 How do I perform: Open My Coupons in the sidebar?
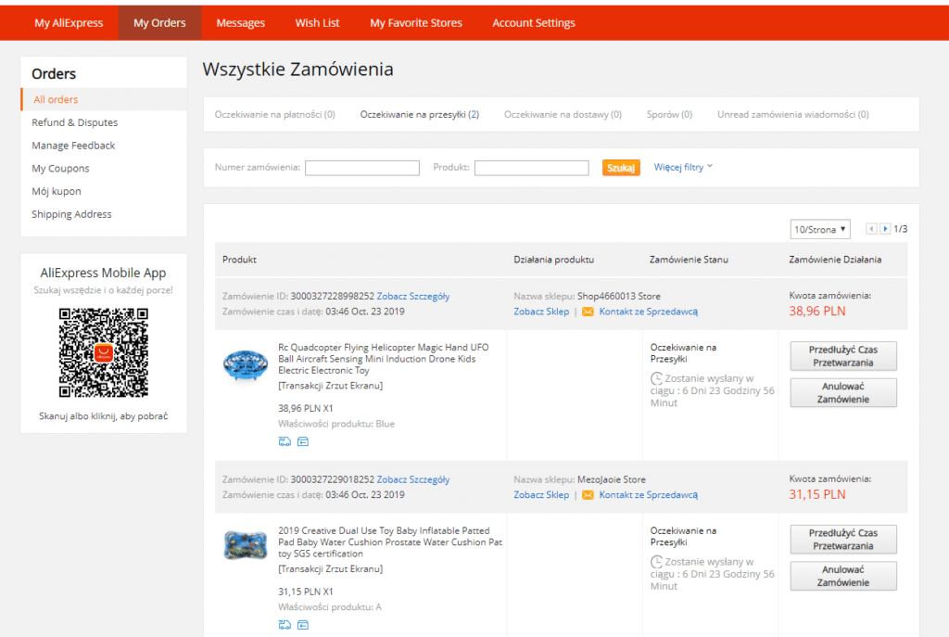click(x=60, y=169)
